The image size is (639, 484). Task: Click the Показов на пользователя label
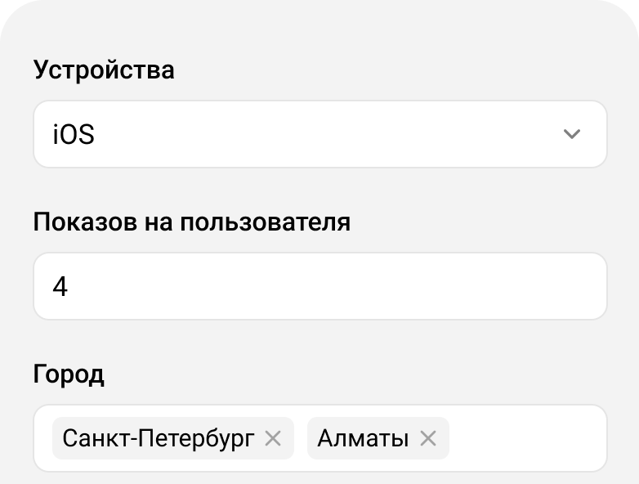click(192, 222)
